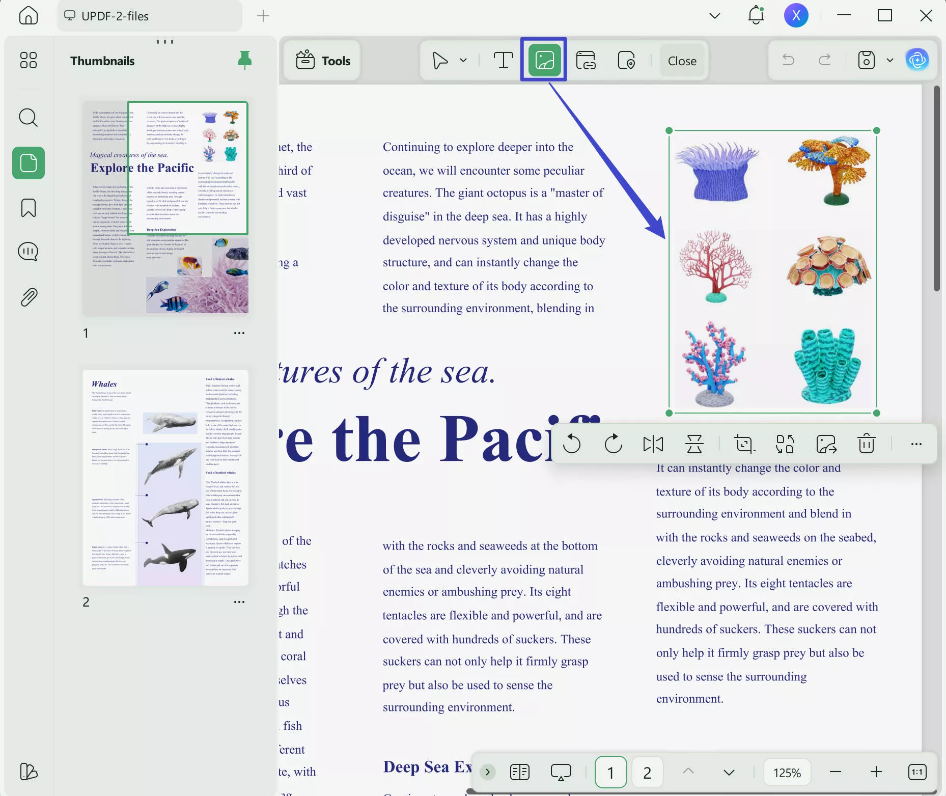This screenshot has width=946, height=796.
Task: Open the Bookmarks panel
Action: click(29, 208)
